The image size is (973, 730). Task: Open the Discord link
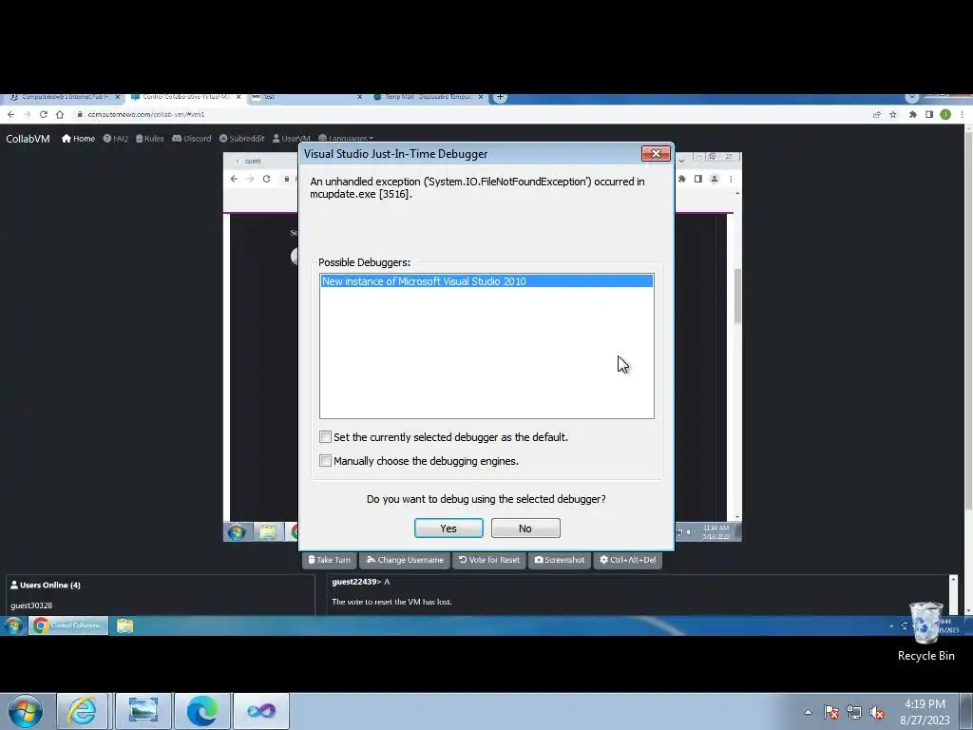(191, 139)
